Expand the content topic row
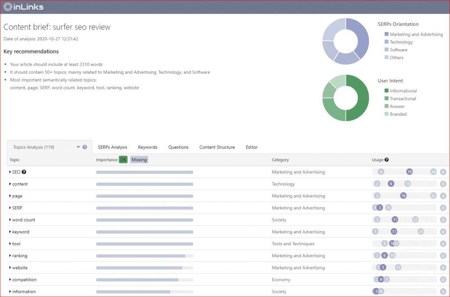This screenshot has height=297, width=450. tap(10, 184)
